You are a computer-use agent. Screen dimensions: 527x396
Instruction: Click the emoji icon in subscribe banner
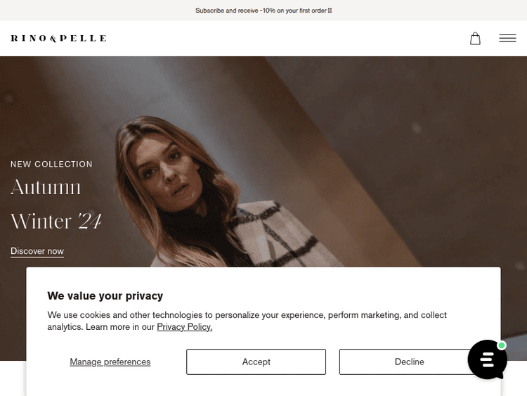[x=330, y=11]
